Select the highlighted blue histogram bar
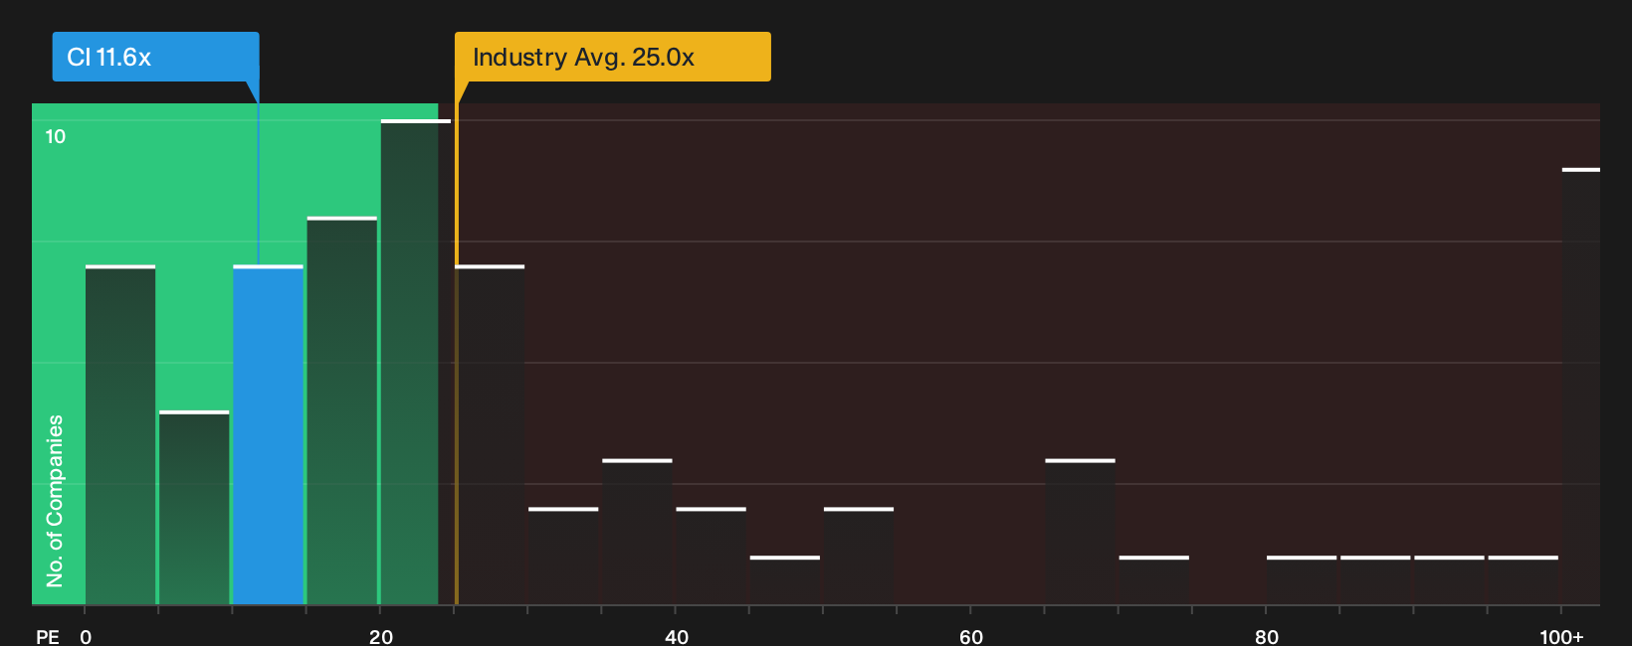Image resolution: width=1632 pixels, height=646 pixels. point(268,435)
